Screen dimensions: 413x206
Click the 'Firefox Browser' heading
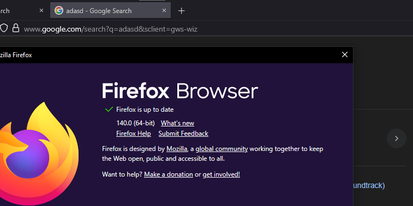(x=180, y=91)
